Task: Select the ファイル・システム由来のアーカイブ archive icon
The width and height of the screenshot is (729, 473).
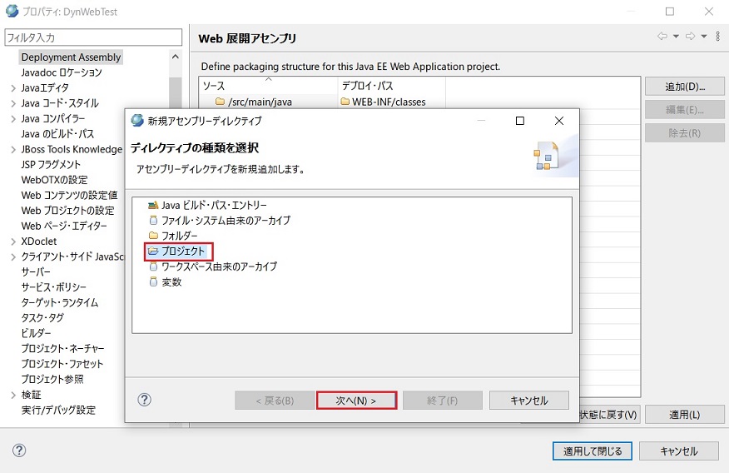Action: coord(153,221)
